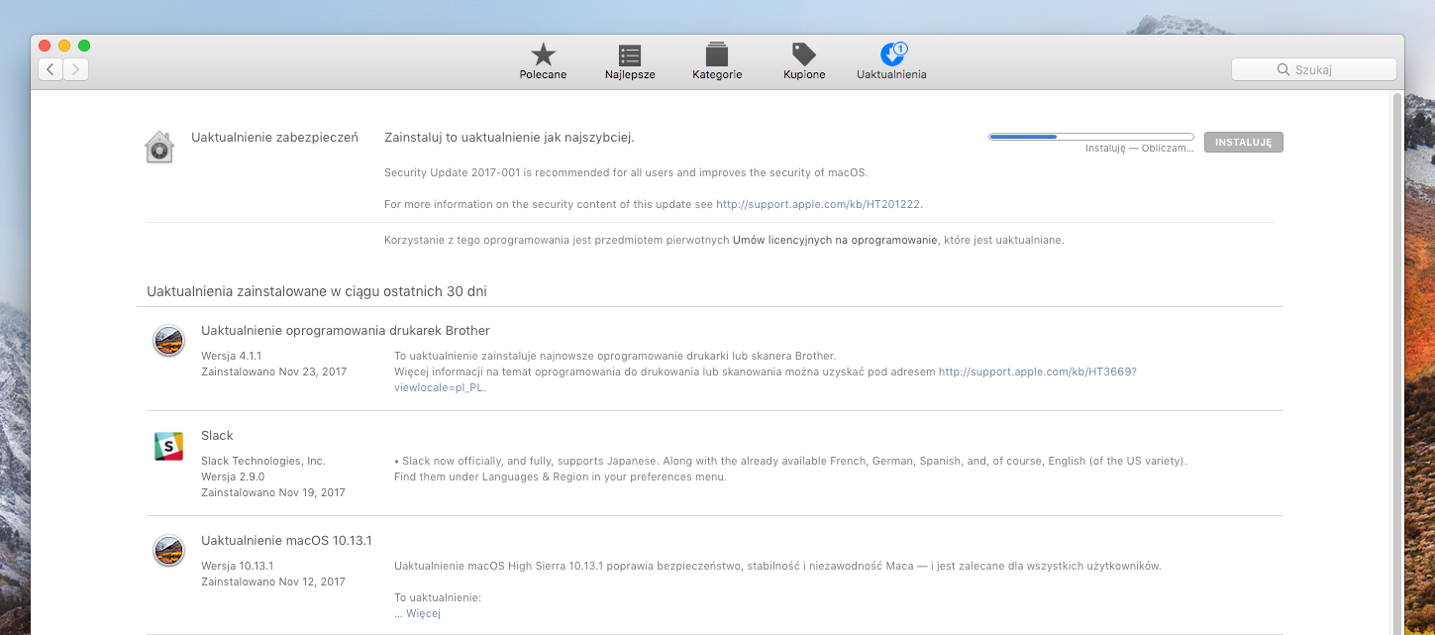The width and height of the screenshot is (1435, 635).
Task: Click the installation progress bar
Action: [x=1090, y=137]
